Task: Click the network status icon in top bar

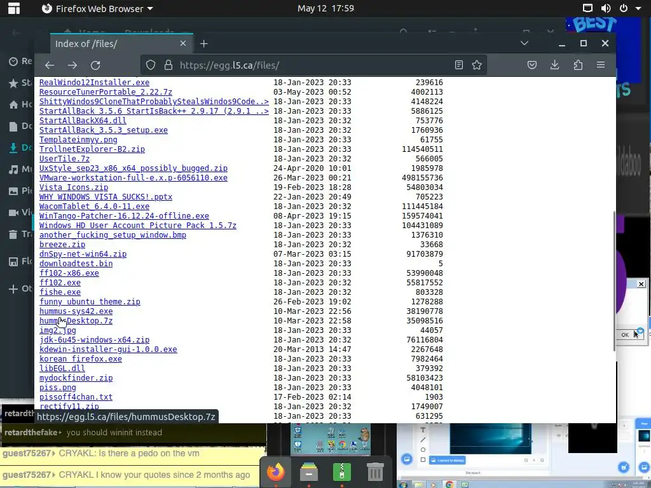Action: (x=587, y=8)
